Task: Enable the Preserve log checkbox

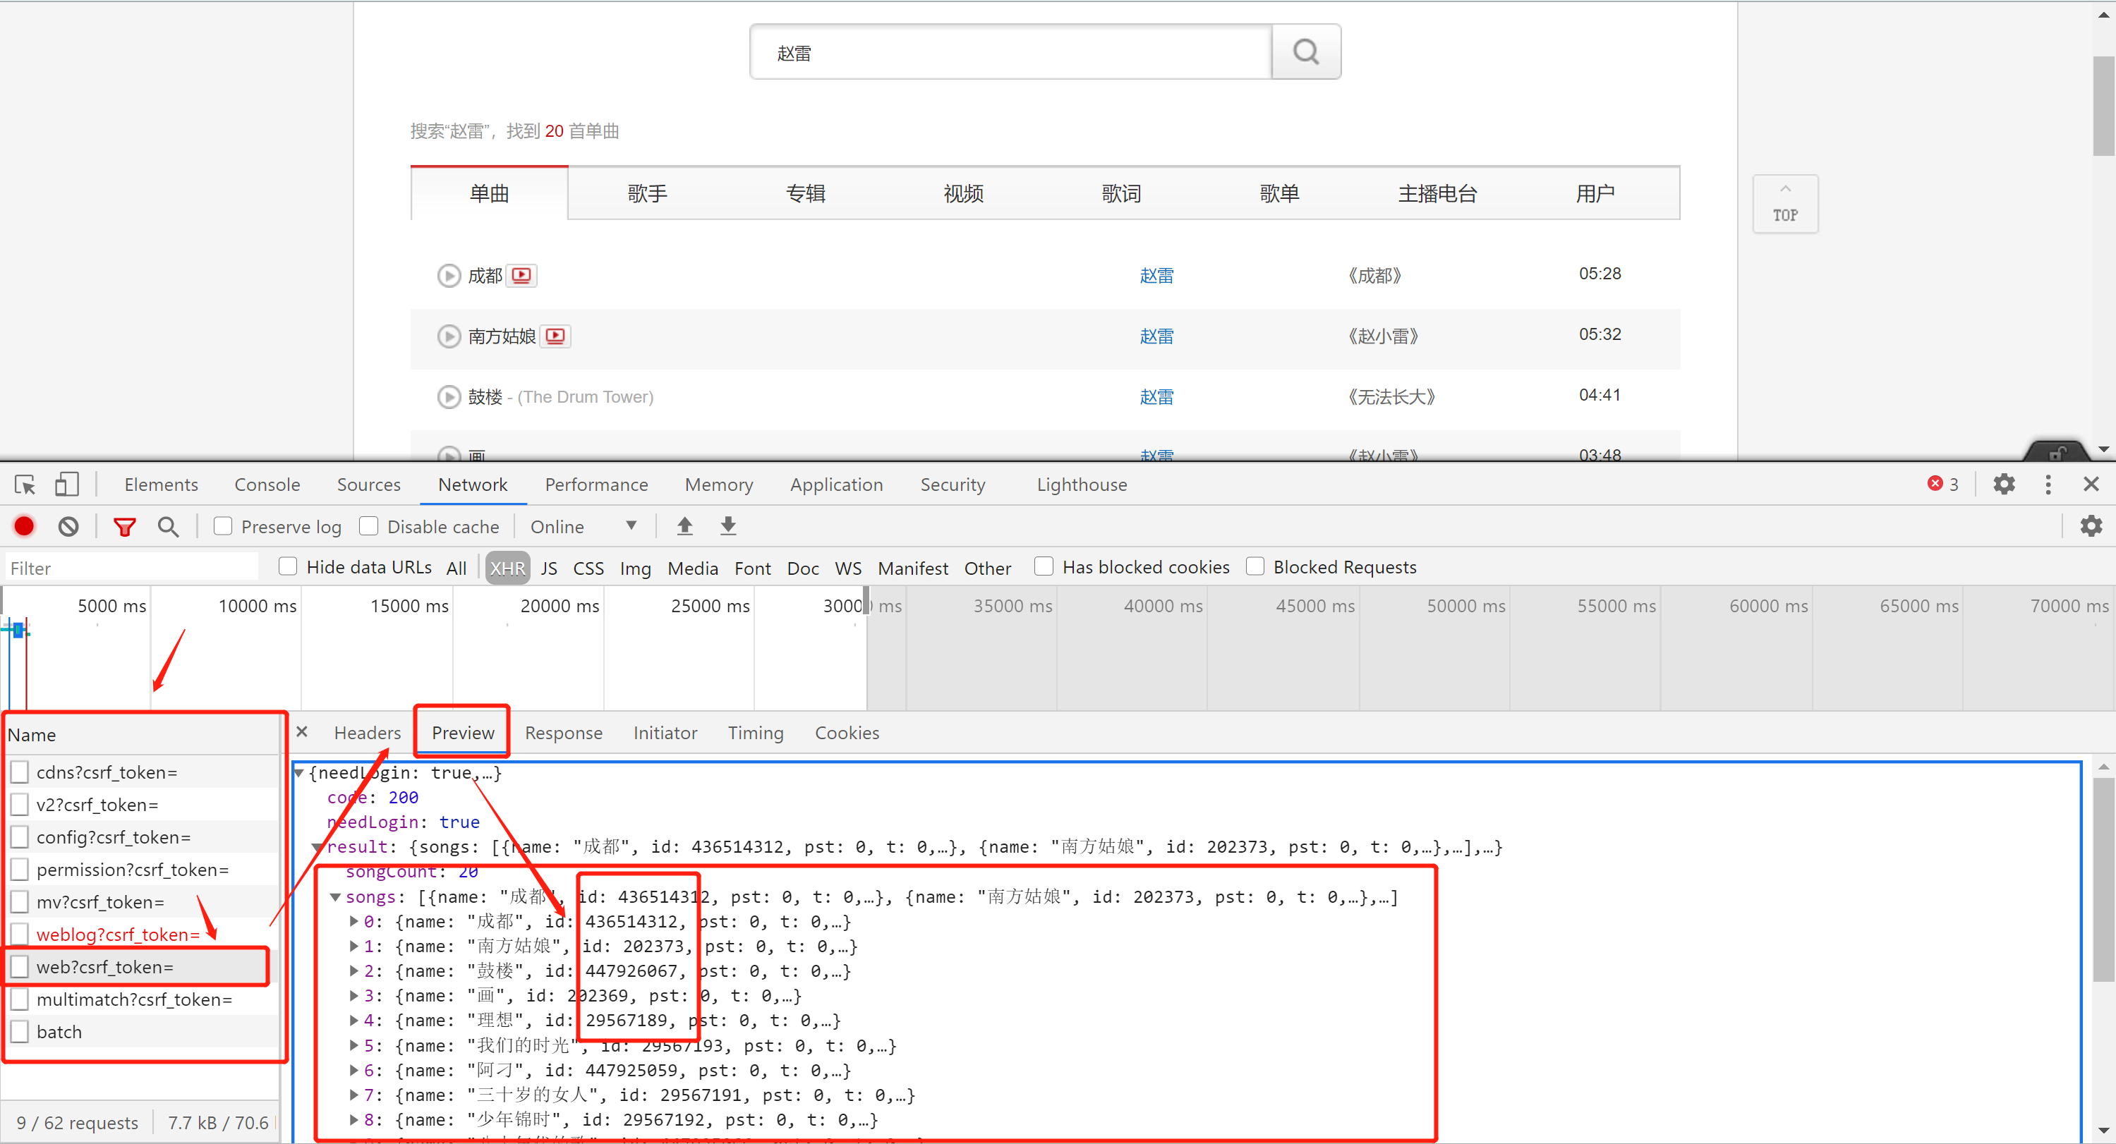Action: [223, 526]
